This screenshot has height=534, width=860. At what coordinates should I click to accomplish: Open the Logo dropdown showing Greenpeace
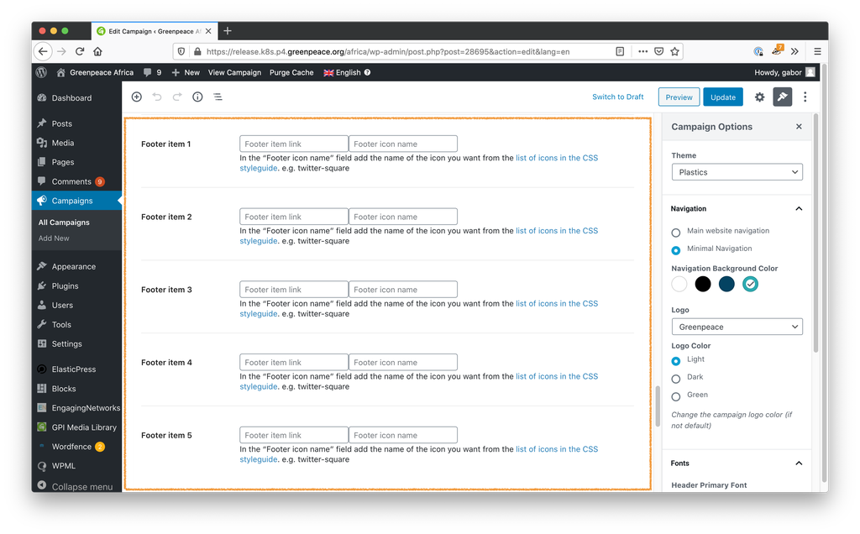tap(737, 327)
